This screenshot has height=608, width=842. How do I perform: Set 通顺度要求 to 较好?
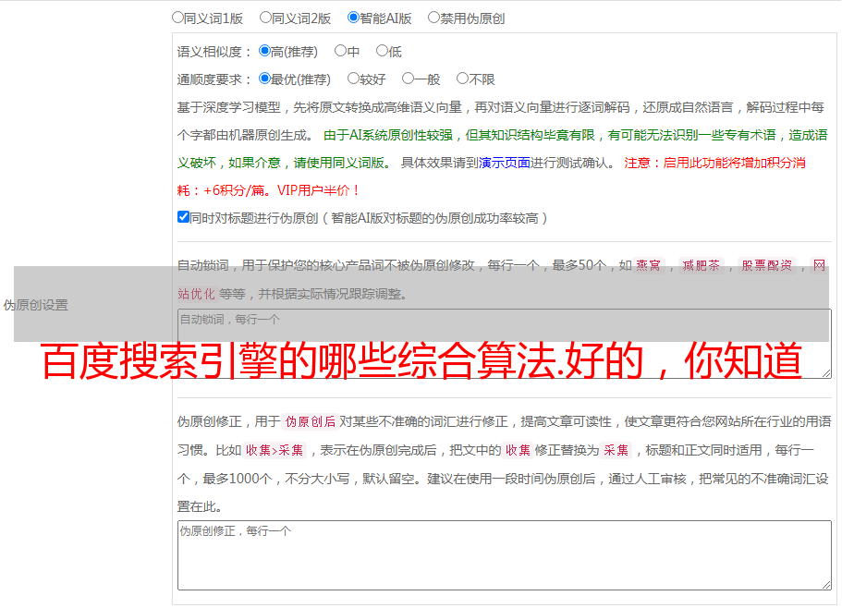(x=353, y=79)
